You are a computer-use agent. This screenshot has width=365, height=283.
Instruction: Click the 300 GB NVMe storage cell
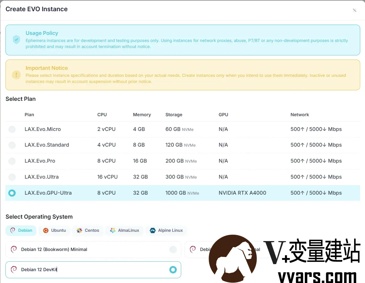181,177
